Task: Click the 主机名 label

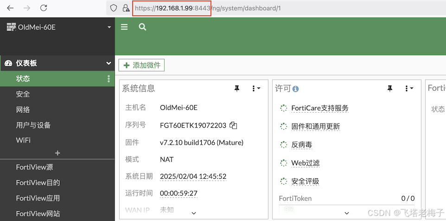Action: [136, 107]
